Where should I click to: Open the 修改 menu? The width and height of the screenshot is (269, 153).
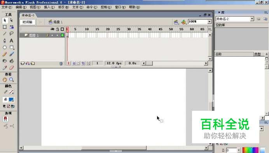63,7
